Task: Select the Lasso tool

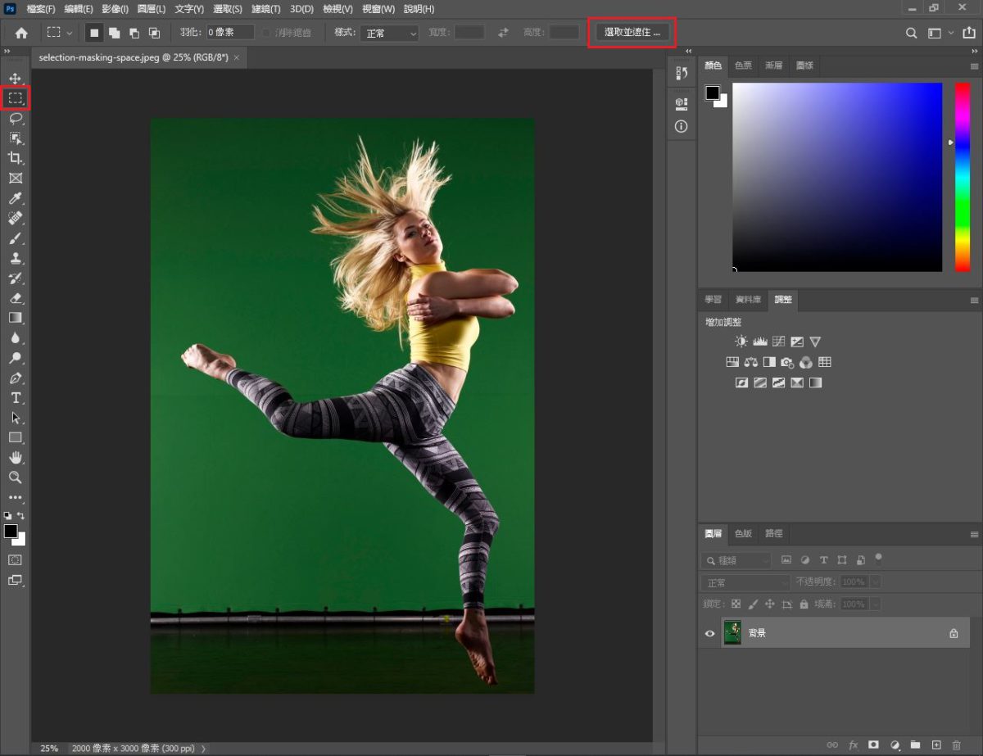Action: click(x=16, y=119)
